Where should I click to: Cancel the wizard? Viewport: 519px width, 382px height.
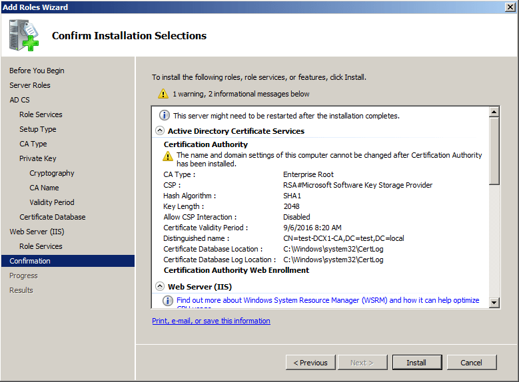click(x=471, y=363)
